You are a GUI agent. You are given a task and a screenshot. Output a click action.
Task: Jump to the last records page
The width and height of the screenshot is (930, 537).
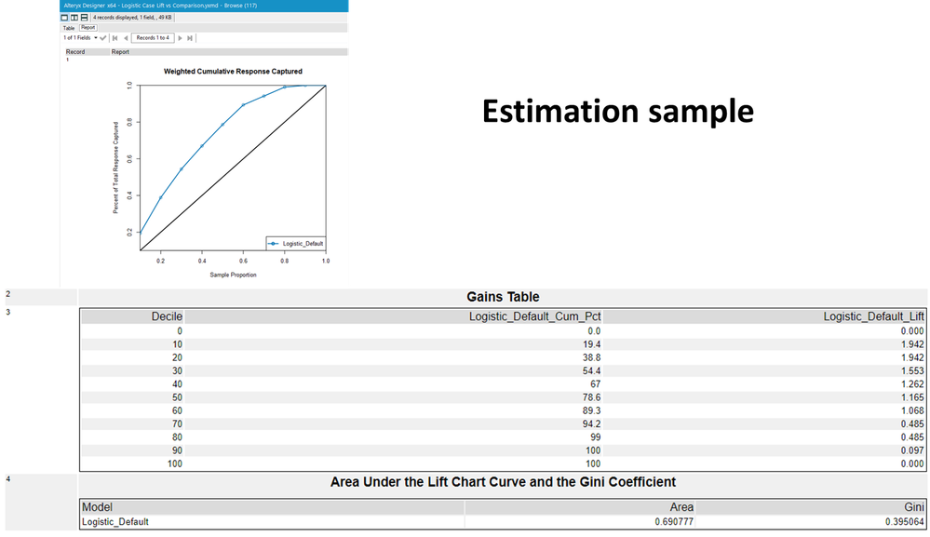click(190, 38)
